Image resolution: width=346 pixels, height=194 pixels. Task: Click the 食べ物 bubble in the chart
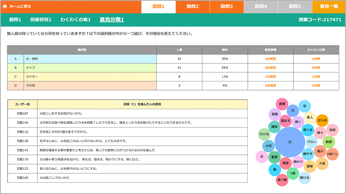(282, 180)
